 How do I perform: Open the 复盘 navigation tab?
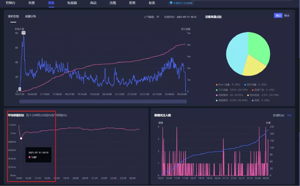point(152,3)
